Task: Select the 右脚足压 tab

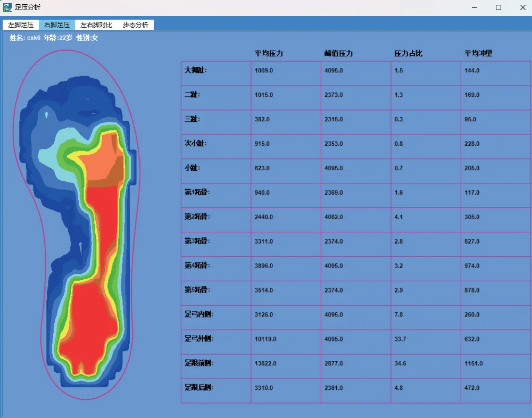Action: tap(57, 25)
